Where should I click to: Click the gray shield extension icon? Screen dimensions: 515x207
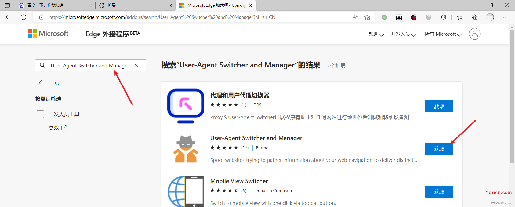pos(429,17)
